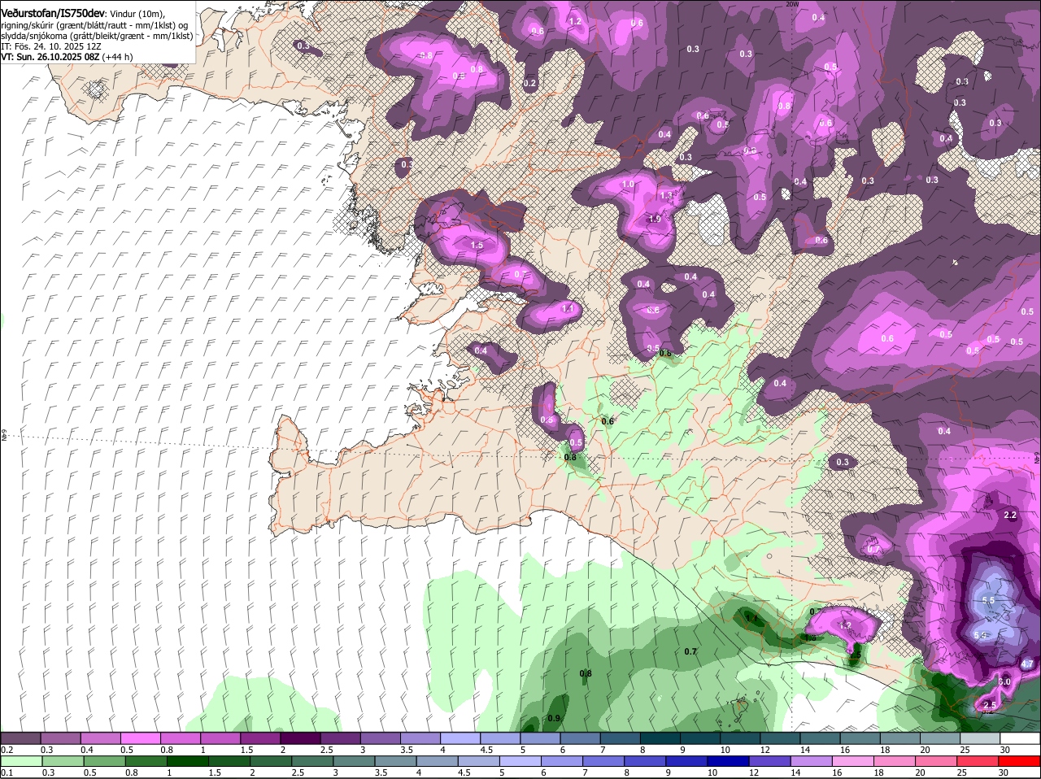Click the 0.9 rain value over the southern sea
Image resolution: width=1041 pixels, height=779 pixels.
point(554,718)
